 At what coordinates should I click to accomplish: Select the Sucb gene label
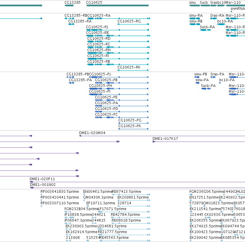[204, 3]
